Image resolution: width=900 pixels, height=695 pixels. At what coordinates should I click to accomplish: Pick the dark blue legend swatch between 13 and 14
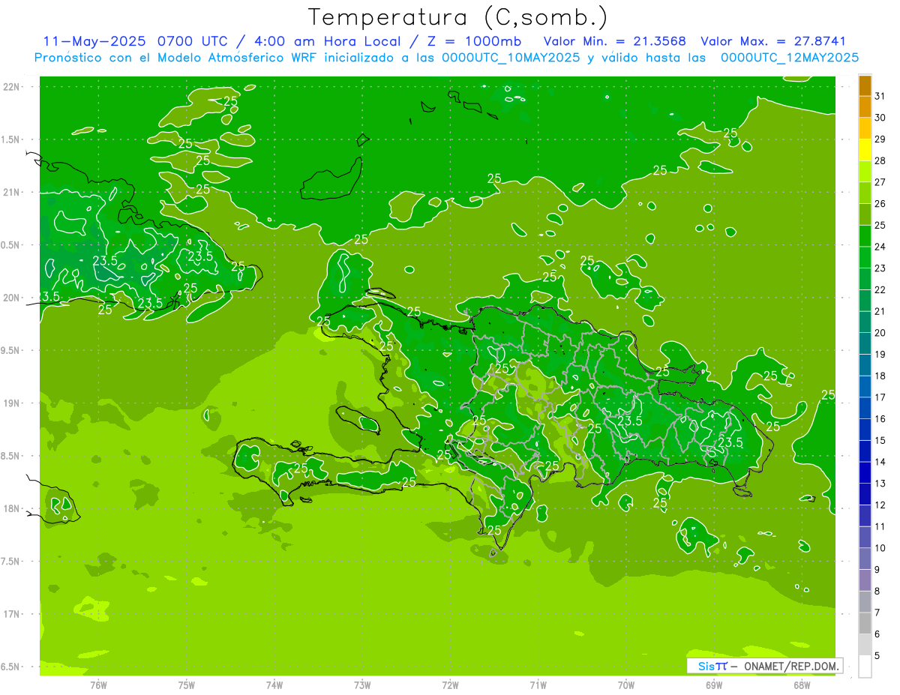tap(865, 472)
